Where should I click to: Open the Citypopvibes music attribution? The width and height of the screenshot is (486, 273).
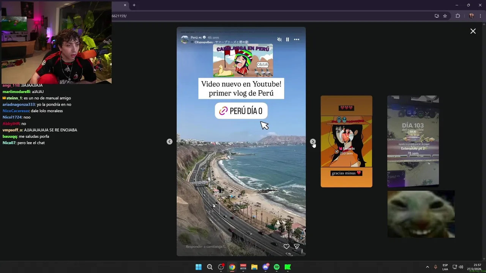(x=219, y=42)
